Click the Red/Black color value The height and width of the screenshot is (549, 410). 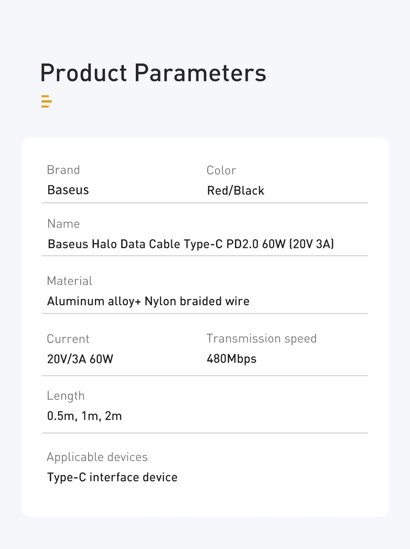point(235,190)
